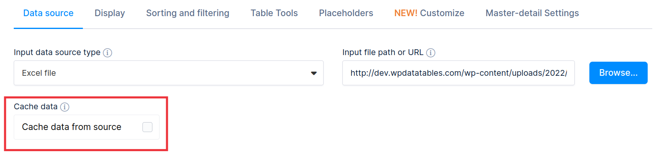
Task: Open Master-detail Settings tab
Action: tap(532, 13)
